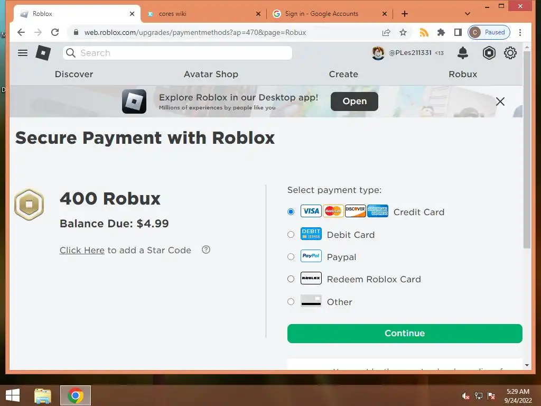The image size is (541, 406).
Task: Open a new browser tab
Action: tap(405, 14)
